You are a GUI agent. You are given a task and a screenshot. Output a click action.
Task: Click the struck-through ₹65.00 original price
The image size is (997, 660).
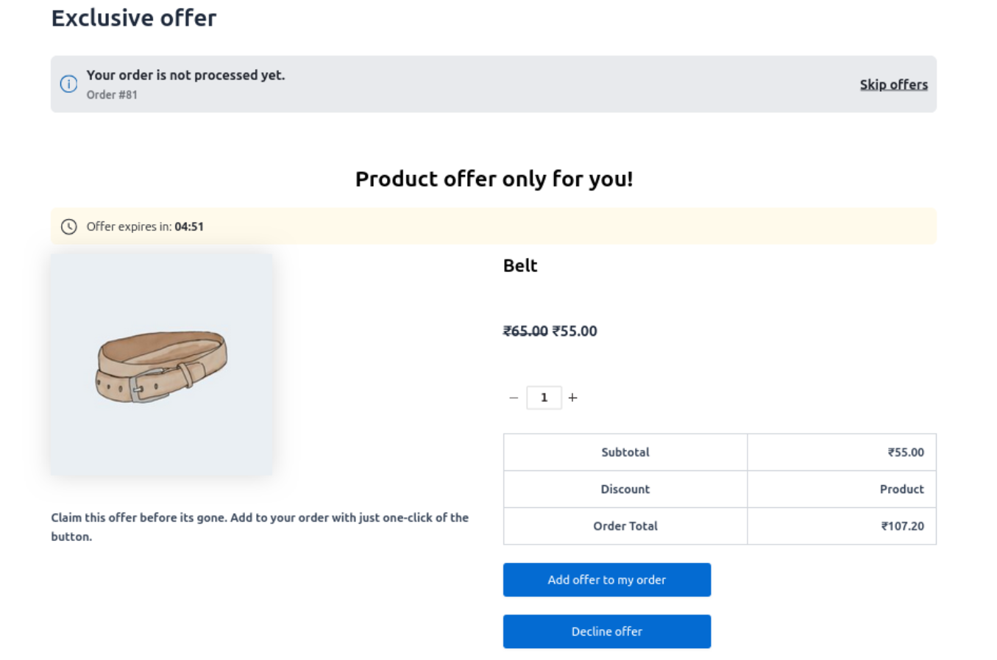[525, 331]
